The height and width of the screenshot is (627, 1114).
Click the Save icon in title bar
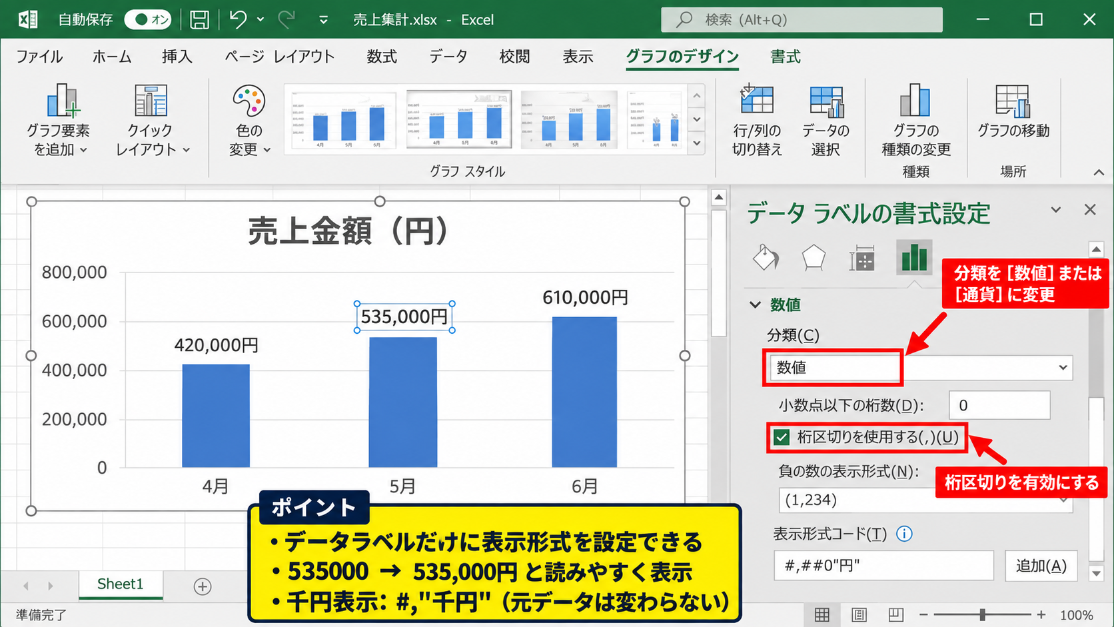click(x=199, y=19)
